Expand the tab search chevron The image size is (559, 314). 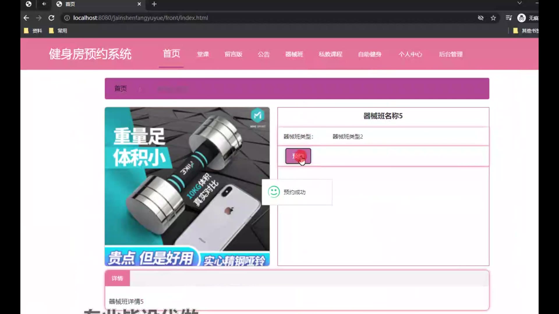pos(519,3)
